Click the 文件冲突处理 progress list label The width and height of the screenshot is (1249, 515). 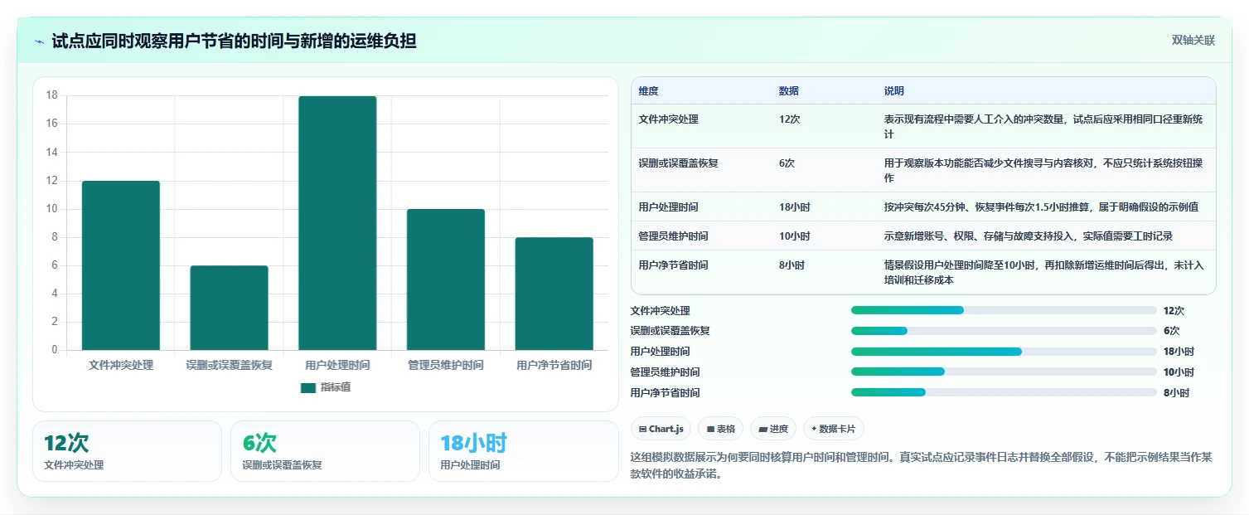pos(660,311)
